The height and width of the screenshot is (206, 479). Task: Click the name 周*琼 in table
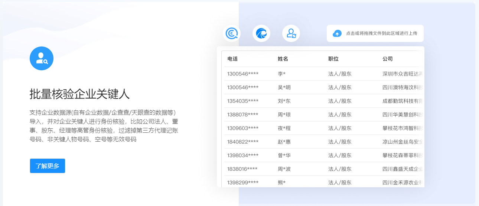click(284, 115)
